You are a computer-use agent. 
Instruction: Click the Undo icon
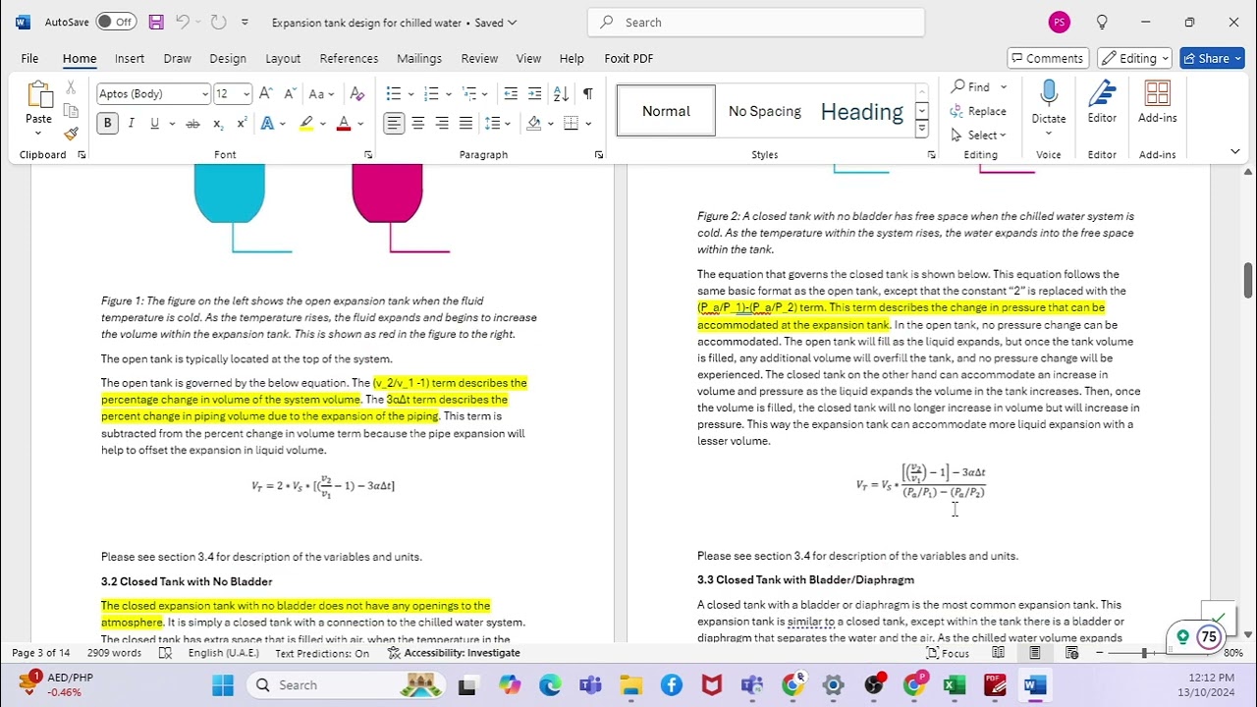183,22
